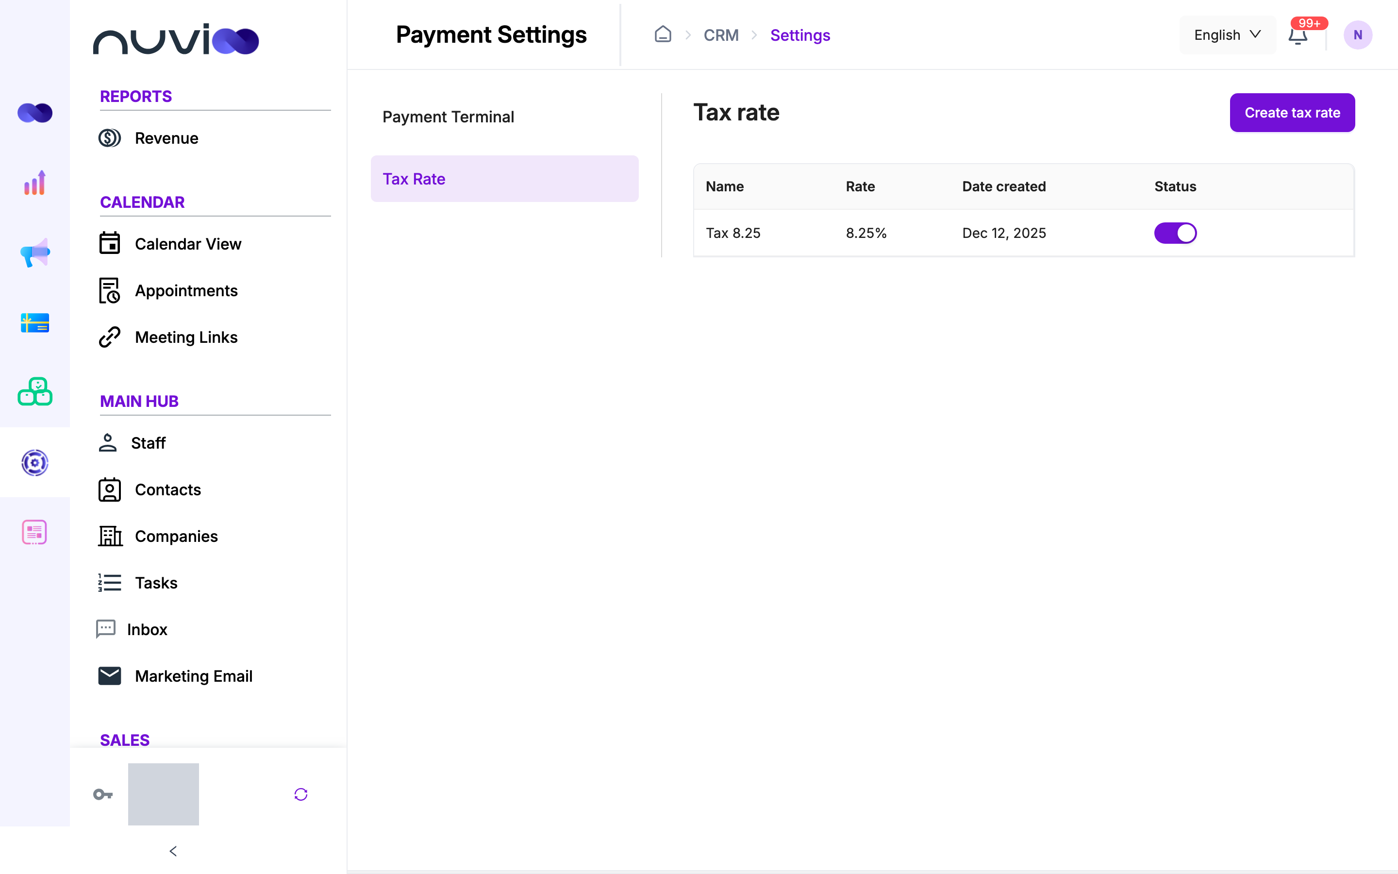The image size is (1398, 874).
Task: Click the 'Status' column header
Action: pos(1175,187)
